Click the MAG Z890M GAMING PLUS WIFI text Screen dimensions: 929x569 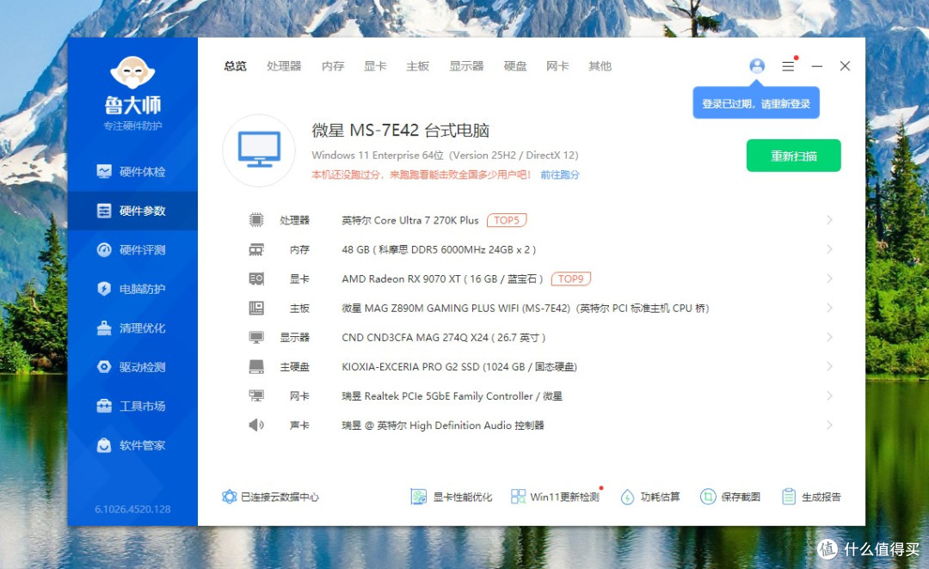point(525,308)
